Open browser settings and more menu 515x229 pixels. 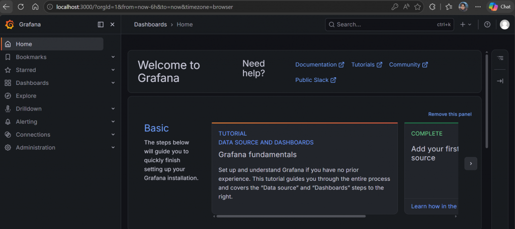(x=478, y=7)
